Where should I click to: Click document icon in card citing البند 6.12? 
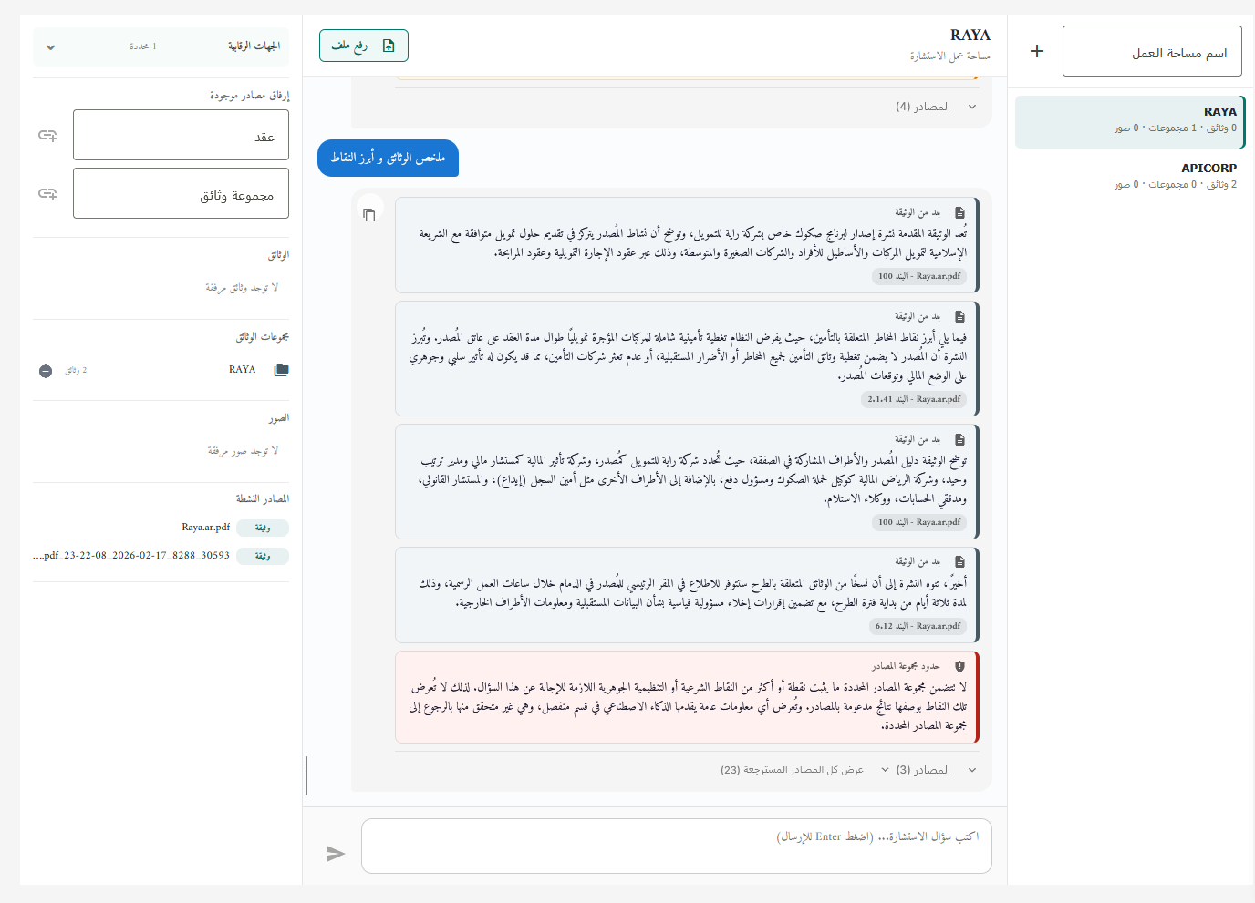coord(959,562)
